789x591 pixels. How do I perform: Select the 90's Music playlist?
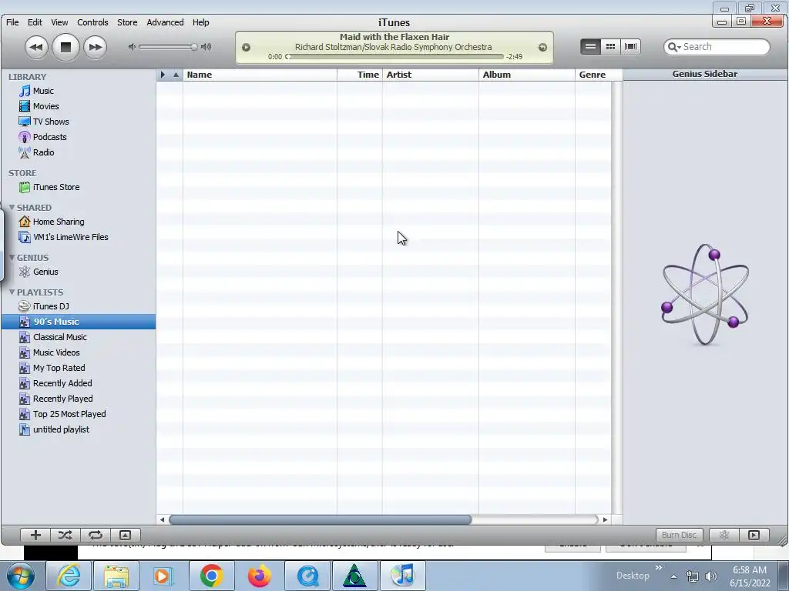(x=79, y=322)
